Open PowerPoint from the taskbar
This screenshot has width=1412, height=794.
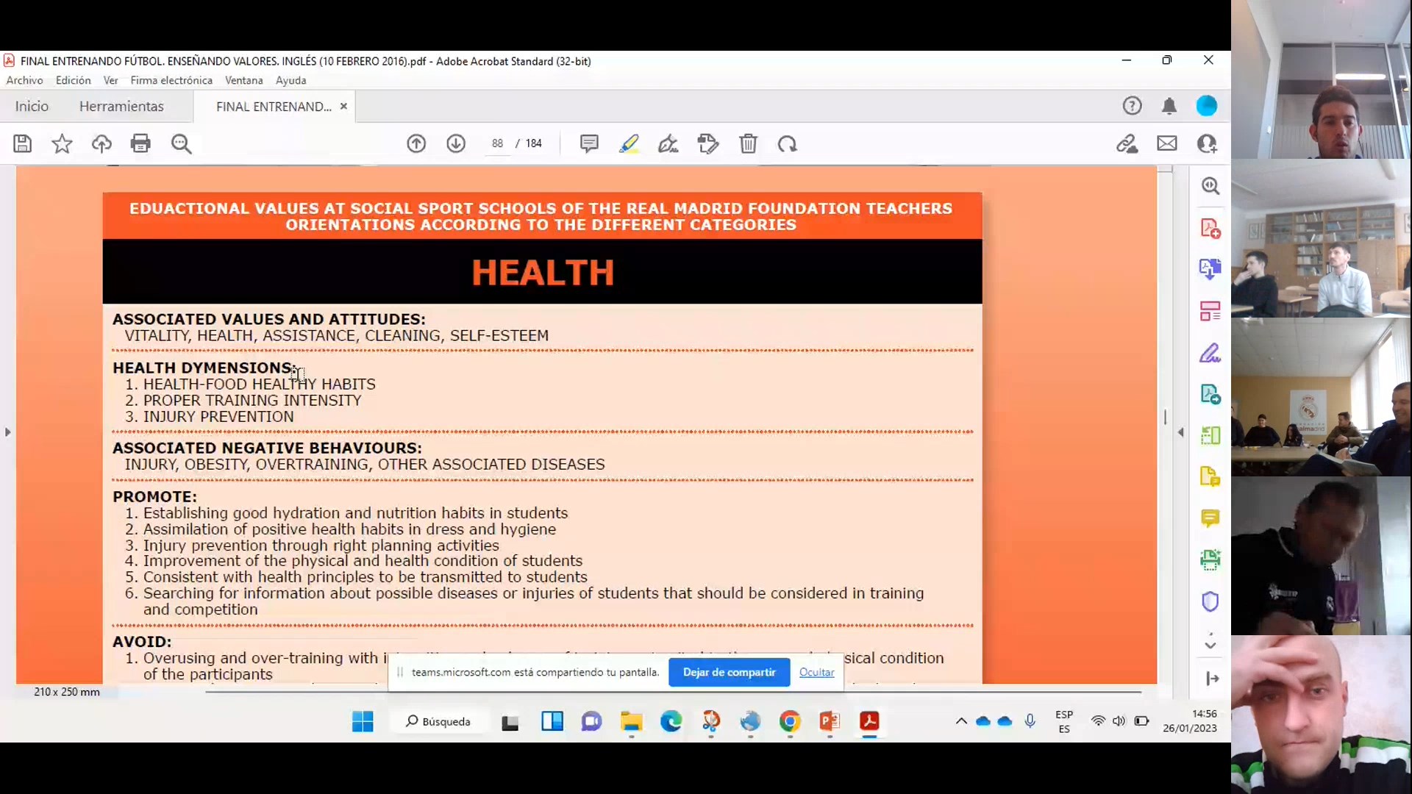830,721
